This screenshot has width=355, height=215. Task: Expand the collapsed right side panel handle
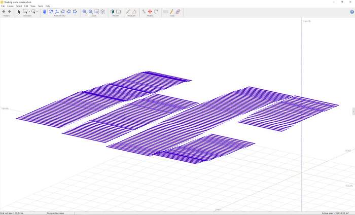353,112
